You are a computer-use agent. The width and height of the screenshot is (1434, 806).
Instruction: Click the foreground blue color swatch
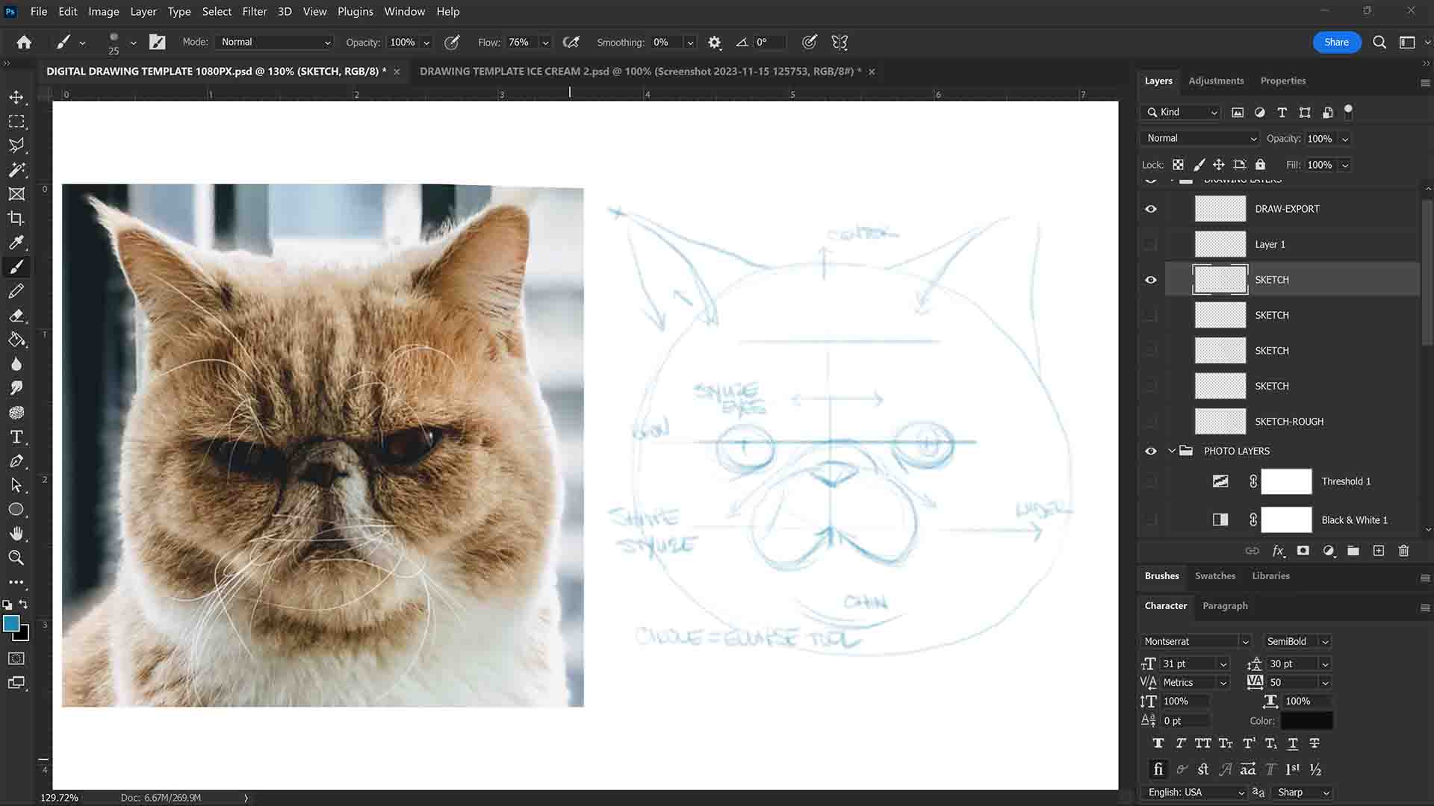click(x=10, y=623)
